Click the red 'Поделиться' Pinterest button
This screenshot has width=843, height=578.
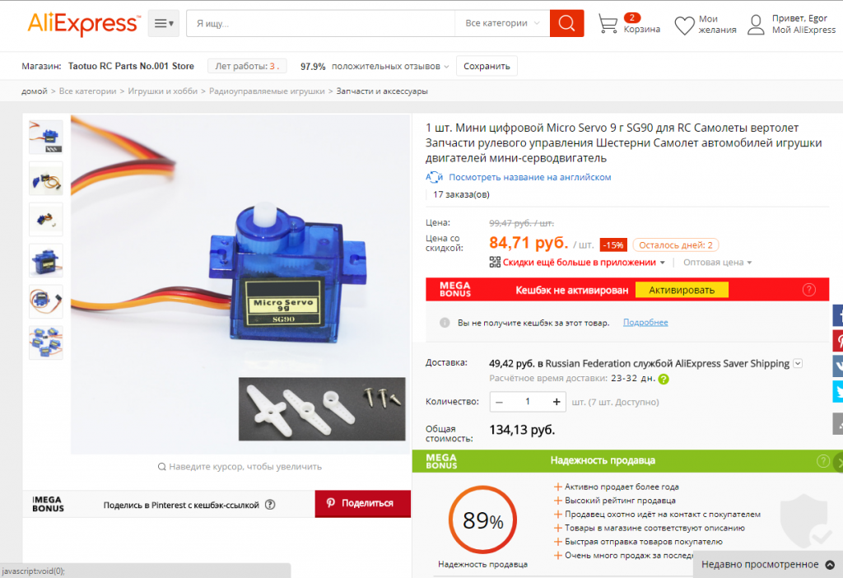pos(363,503)
